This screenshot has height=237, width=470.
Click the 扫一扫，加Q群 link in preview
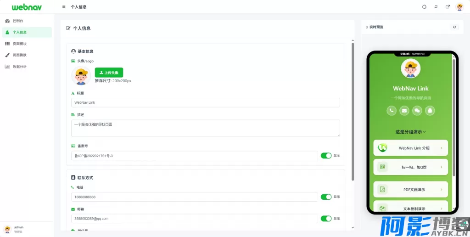pos(411,167)
